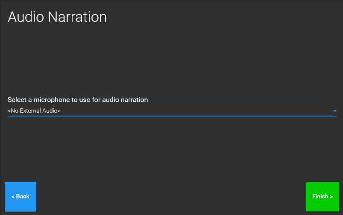Go back to the previous wizard step
This screenshot has width=343, height=215.
(x=21, y=197)
